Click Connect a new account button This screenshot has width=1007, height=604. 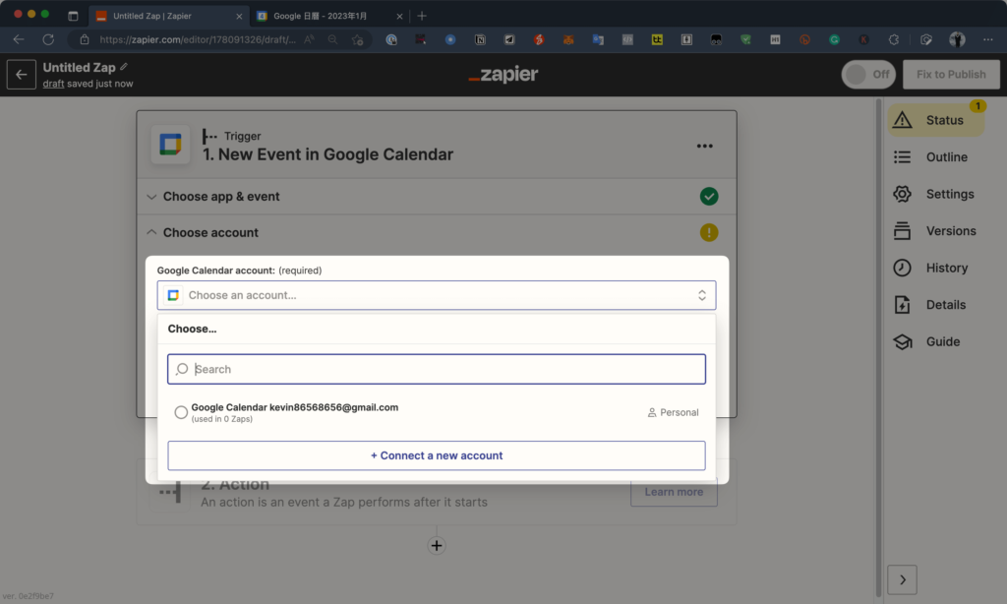437,455
